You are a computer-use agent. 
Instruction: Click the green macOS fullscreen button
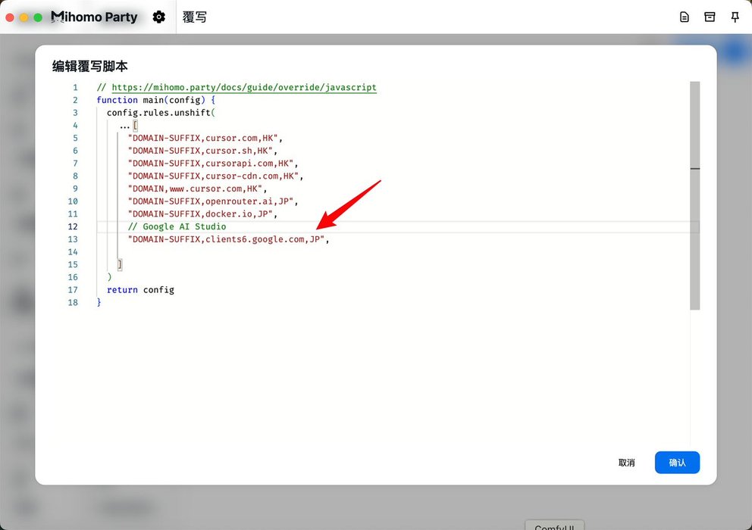coord(38,17)
